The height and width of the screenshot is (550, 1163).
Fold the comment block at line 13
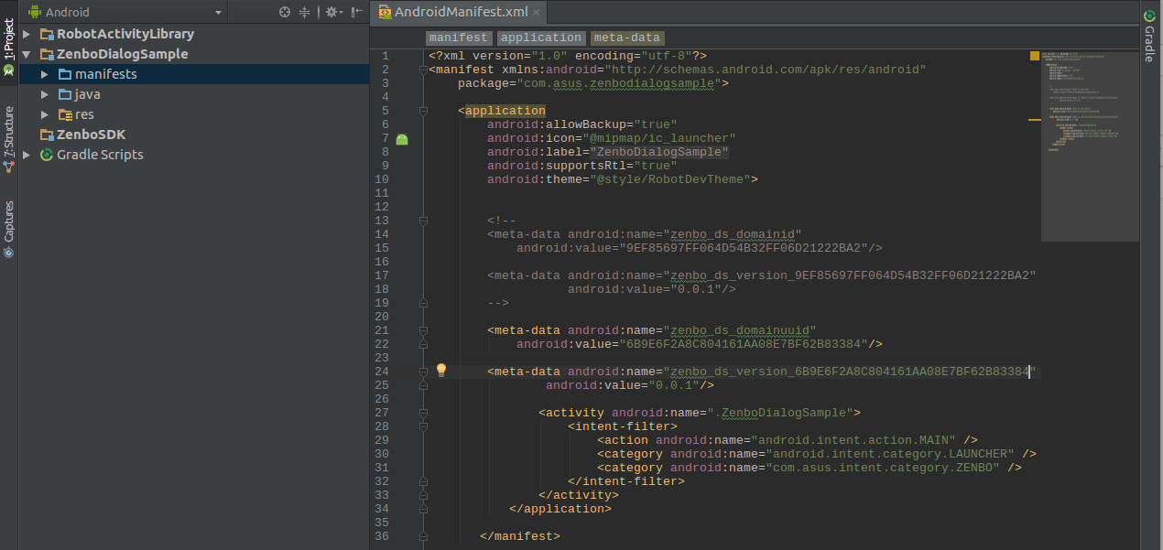[423, 221]
